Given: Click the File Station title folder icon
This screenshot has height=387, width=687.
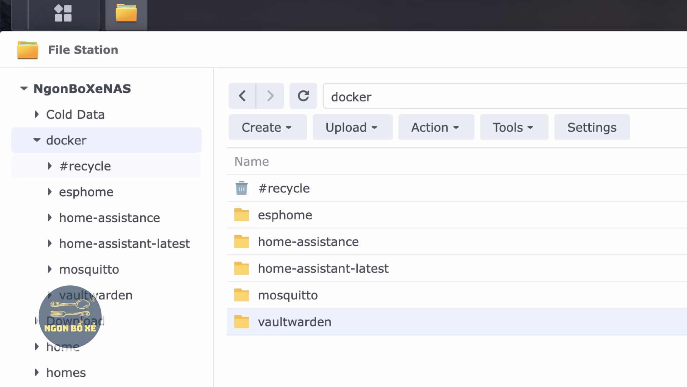Looking at the screenshot, I should point(28,50).
